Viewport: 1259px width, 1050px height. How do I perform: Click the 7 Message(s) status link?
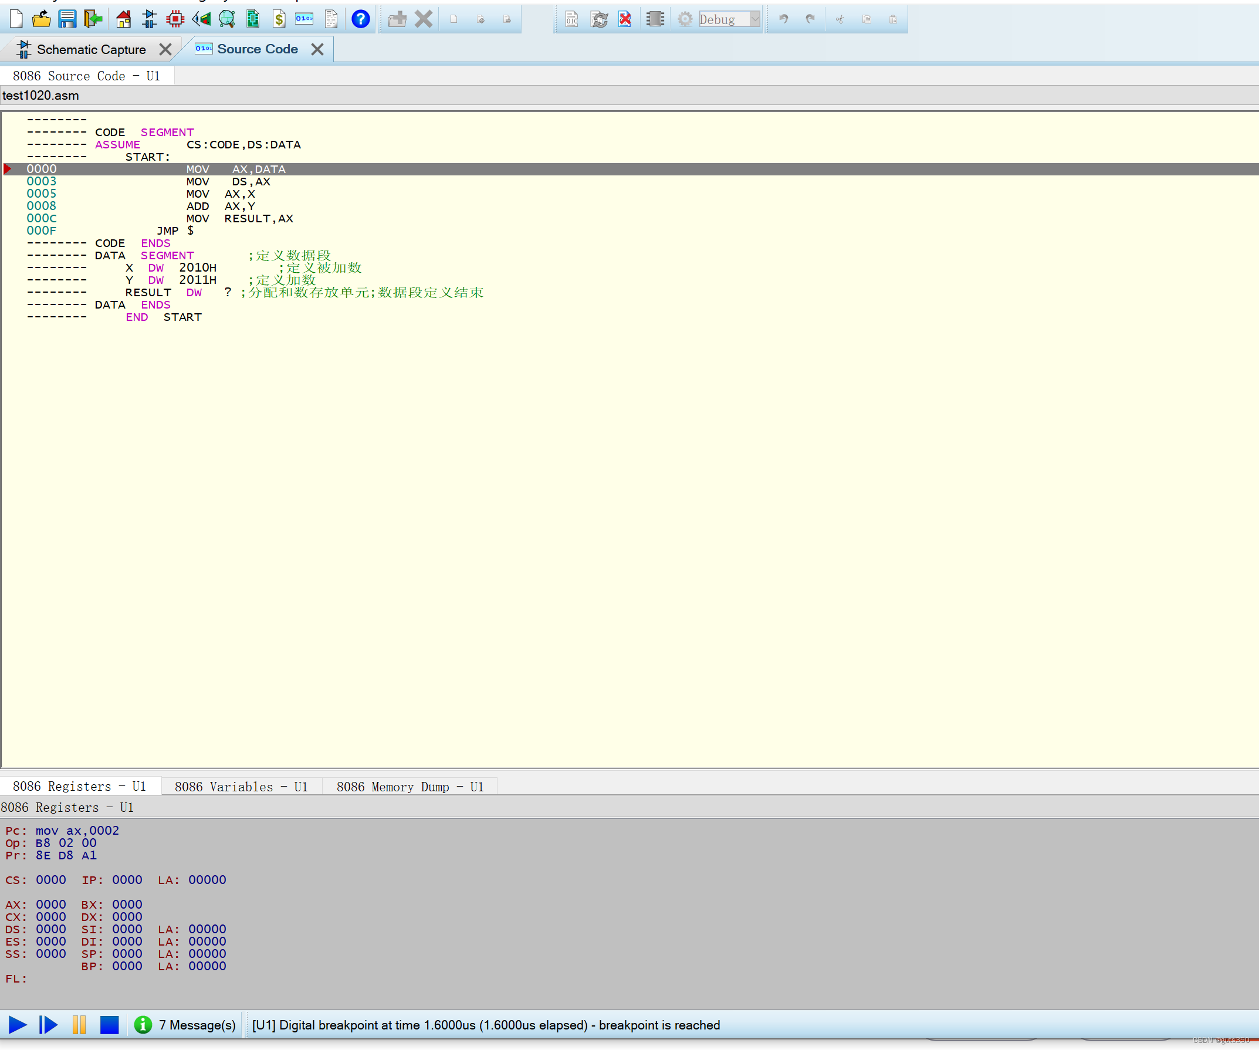(x=197, y=1025)
